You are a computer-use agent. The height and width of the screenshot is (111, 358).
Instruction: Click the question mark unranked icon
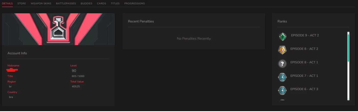tap(282, 64)
